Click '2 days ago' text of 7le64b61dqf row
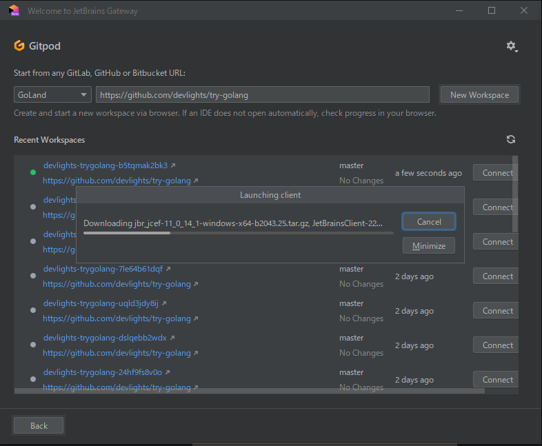 point(414,276)
